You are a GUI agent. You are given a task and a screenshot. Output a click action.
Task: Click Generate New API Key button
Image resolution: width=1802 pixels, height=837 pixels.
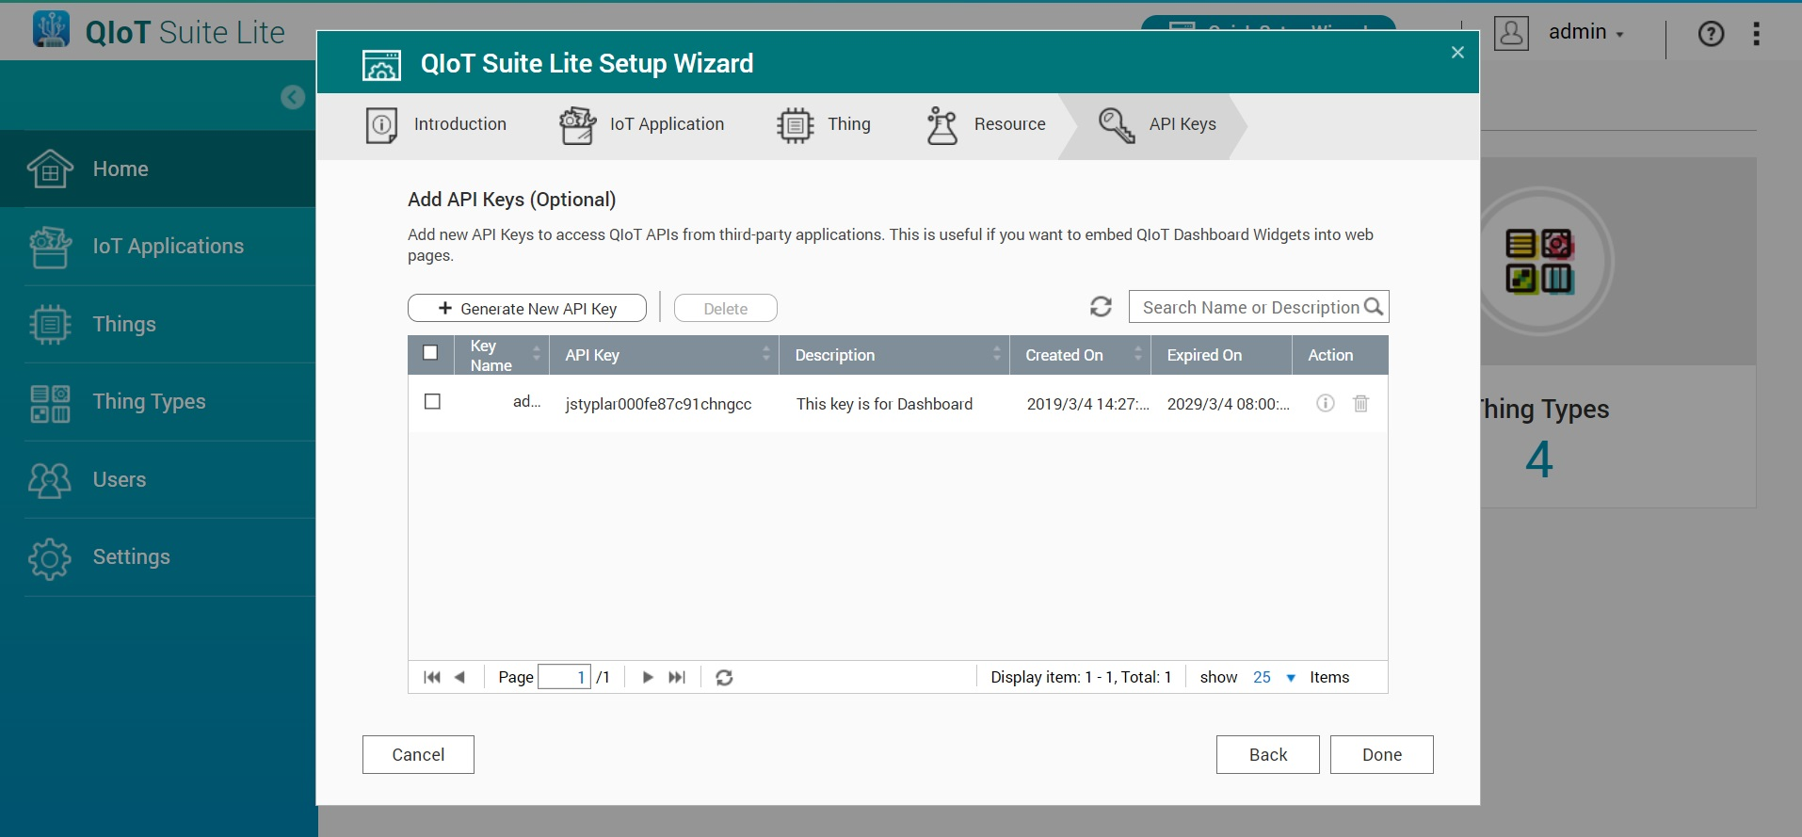click(527, 308)
